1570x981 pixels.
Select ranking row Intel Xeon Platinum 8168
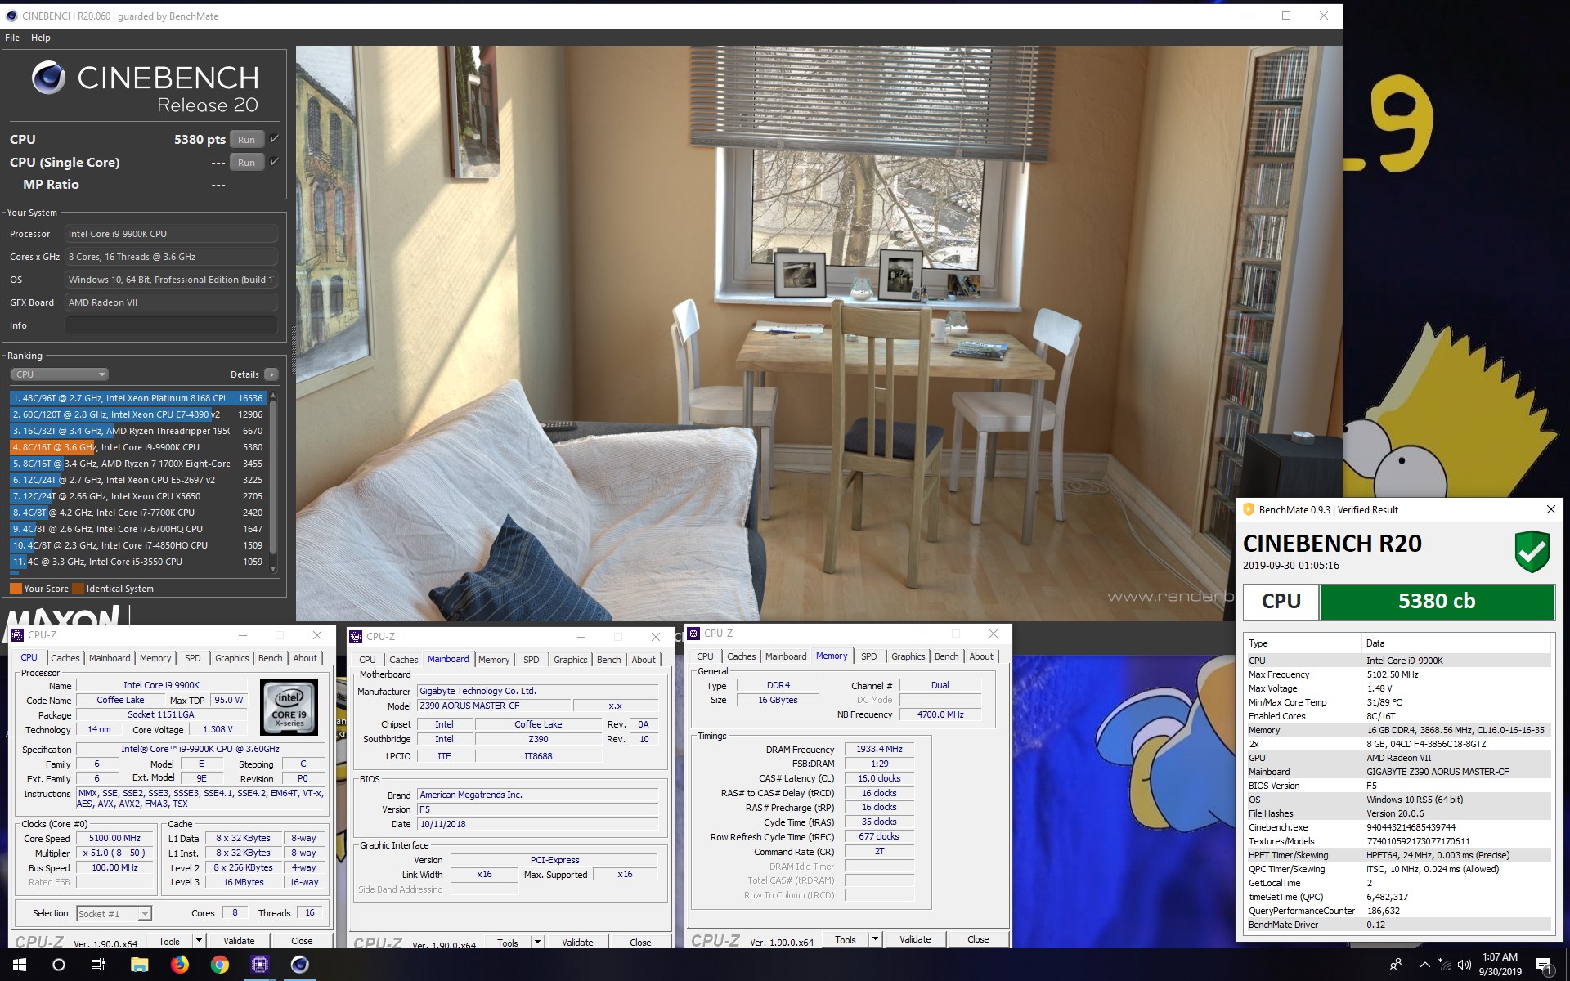click(x=137, y=398)
